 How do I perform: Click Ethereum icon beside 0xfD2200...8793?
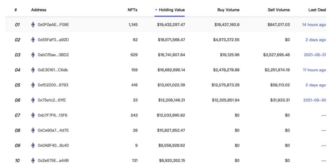coord(33,85)
